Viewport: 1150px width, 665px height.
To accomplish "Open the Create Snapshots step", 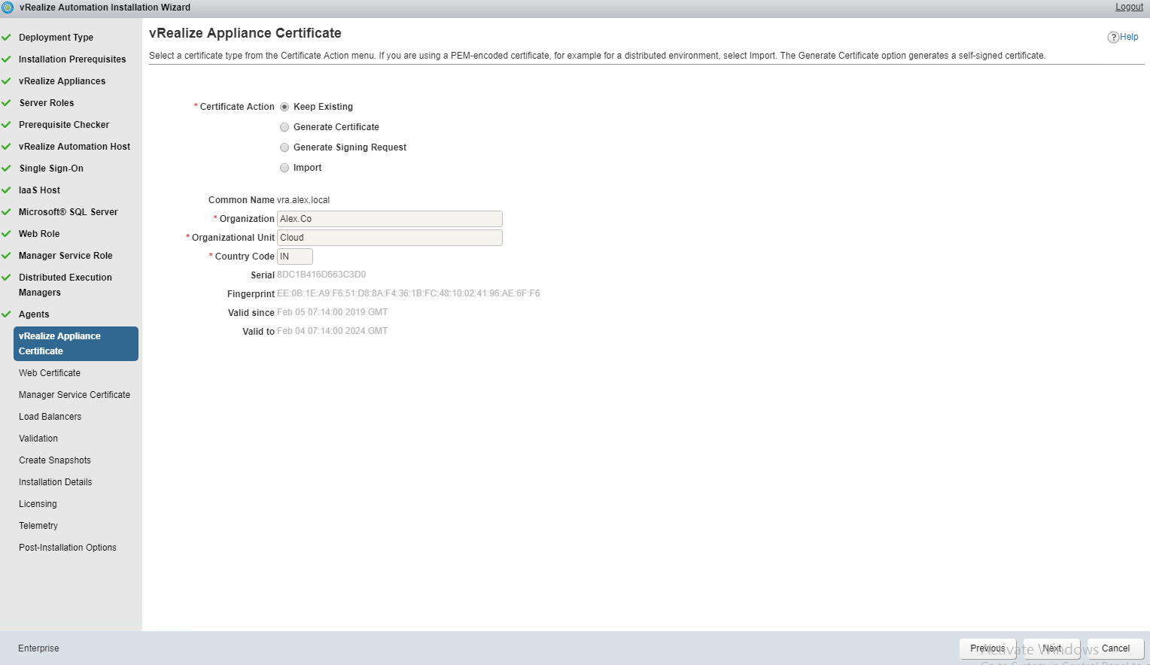I will 55,460.
